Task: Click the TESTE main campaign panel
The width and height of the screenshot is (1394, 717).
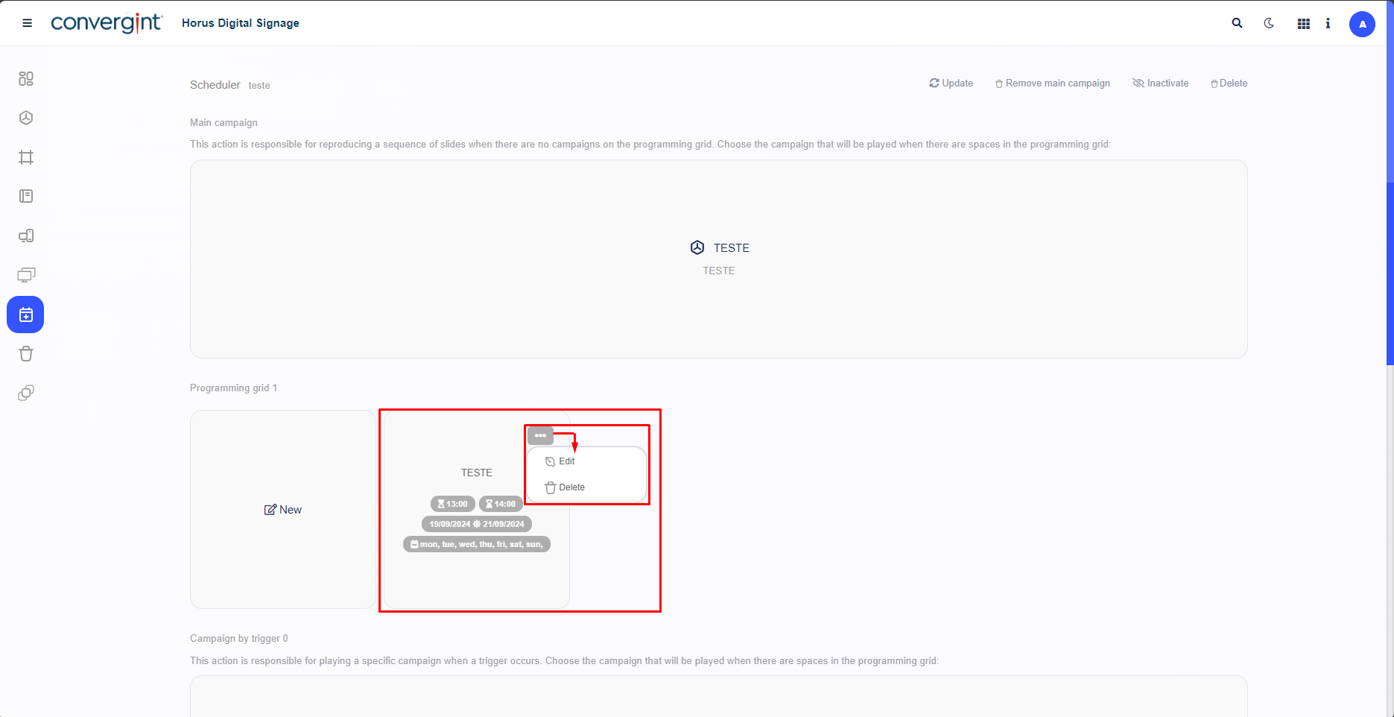Action: pyautogui.click(x=719, y=258)
